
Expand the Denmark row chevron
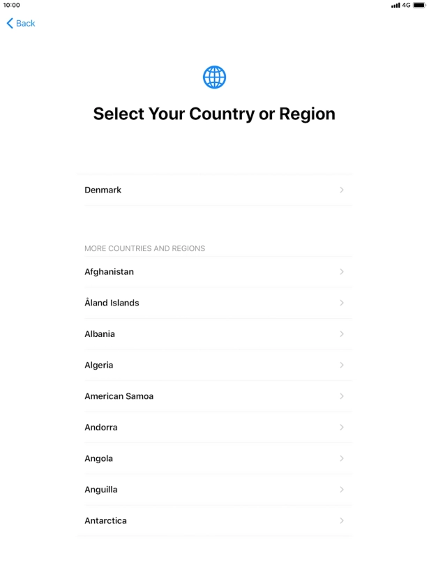pyautogui.click(x=342, y=190)
